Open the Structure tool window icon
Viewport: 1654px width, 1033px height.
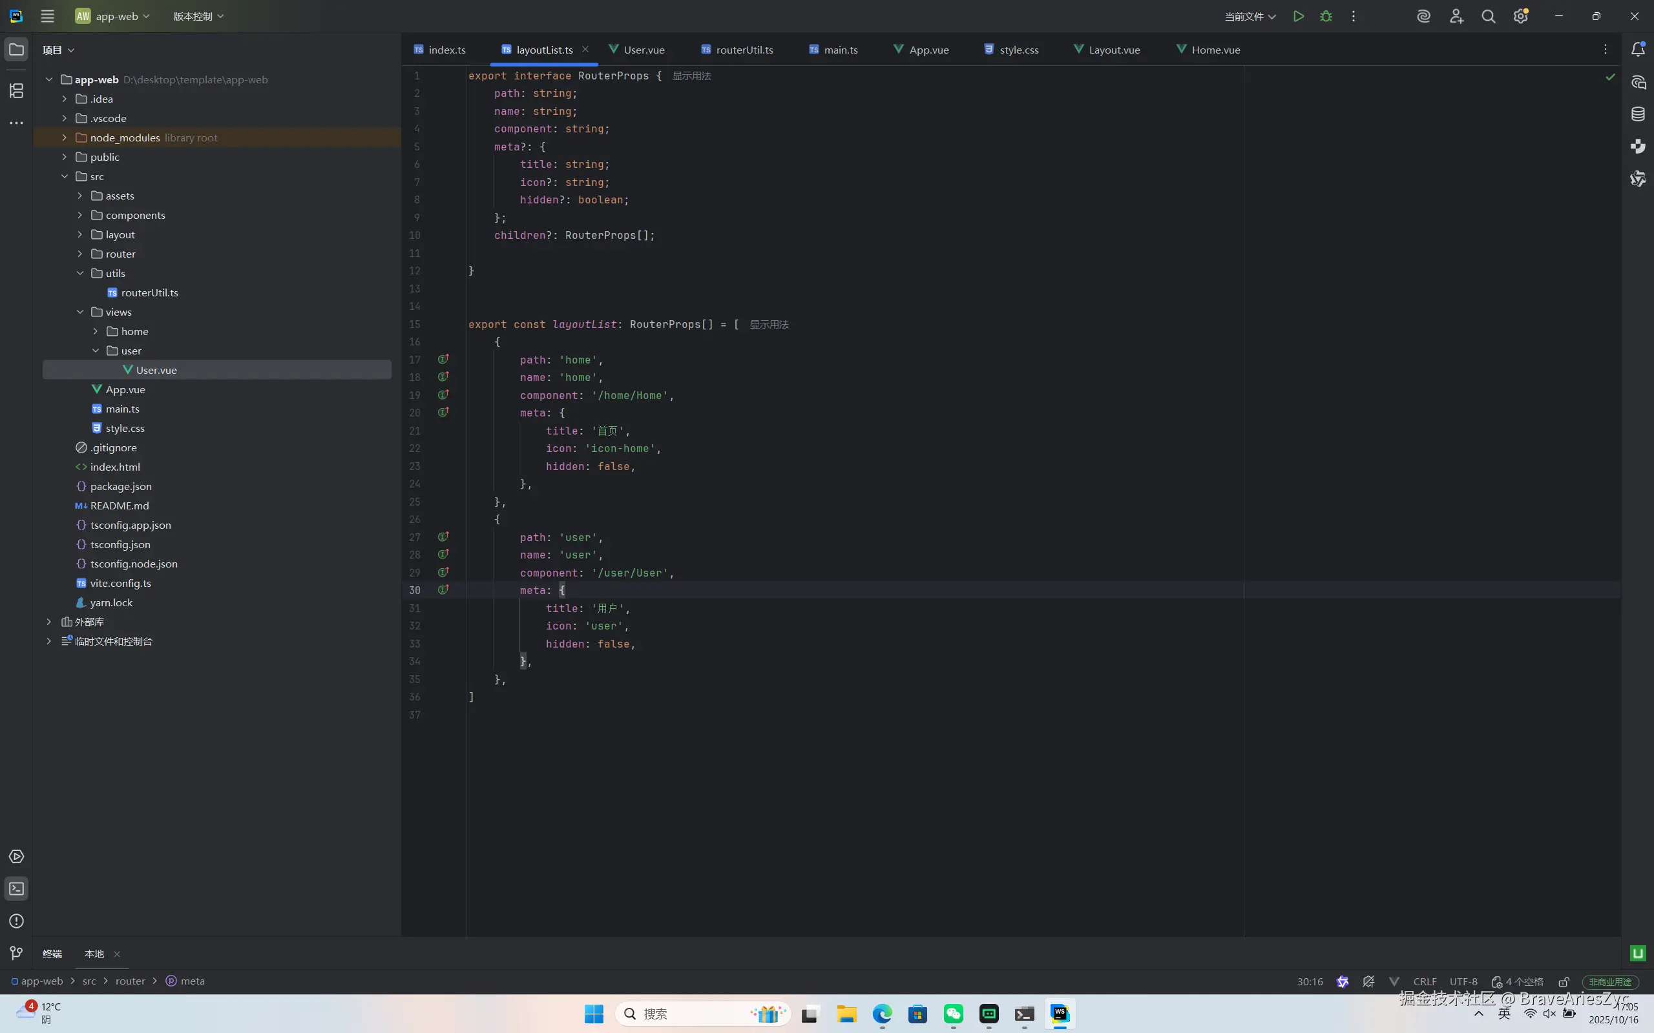coord(16,90)
